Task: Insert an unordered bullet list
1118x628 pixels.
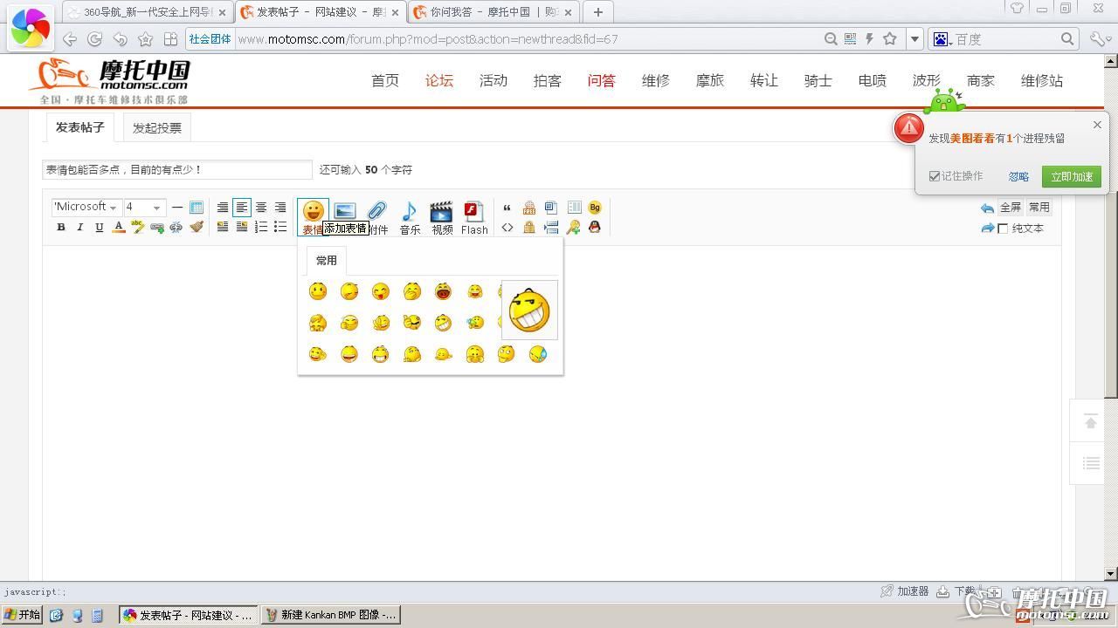Action: (280, 227)
